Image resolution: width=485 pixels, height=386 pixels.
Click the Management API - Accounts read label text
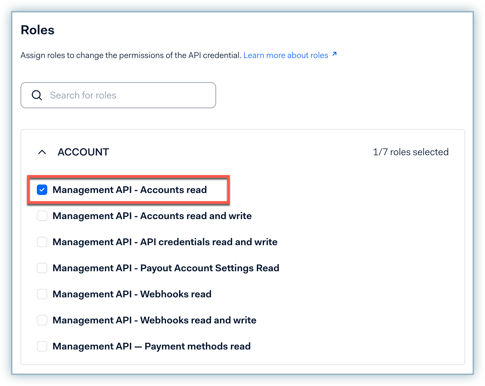pyautogui.click(x=129, y=190)
